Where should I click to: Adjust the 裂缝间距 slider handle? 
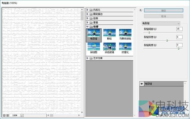149,32
